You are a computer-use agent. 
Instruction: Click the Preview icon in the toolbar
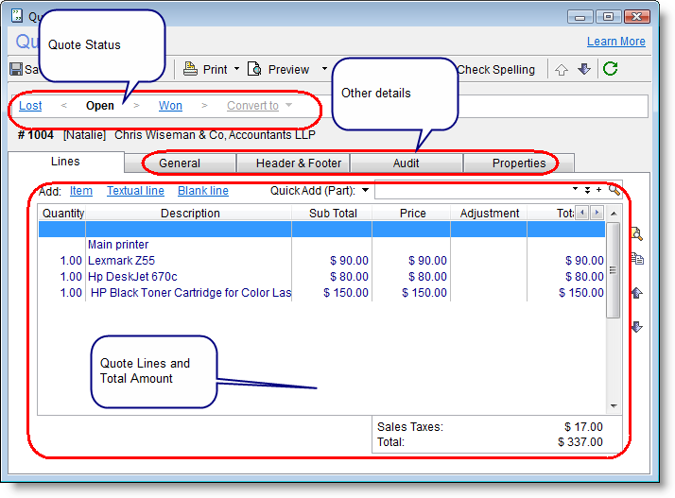click(254, 69)
